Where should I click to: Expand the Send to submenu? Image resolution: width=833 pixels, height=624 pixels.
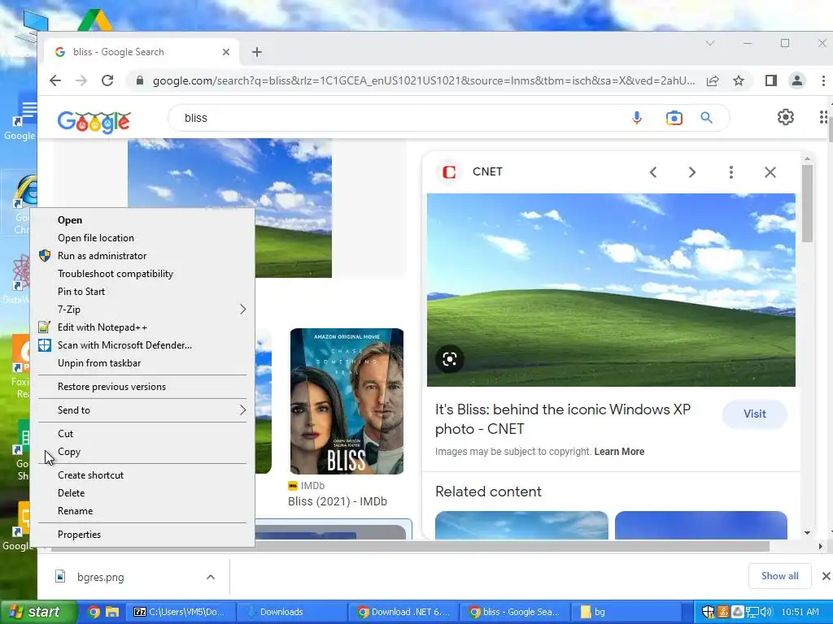[142, 410]
